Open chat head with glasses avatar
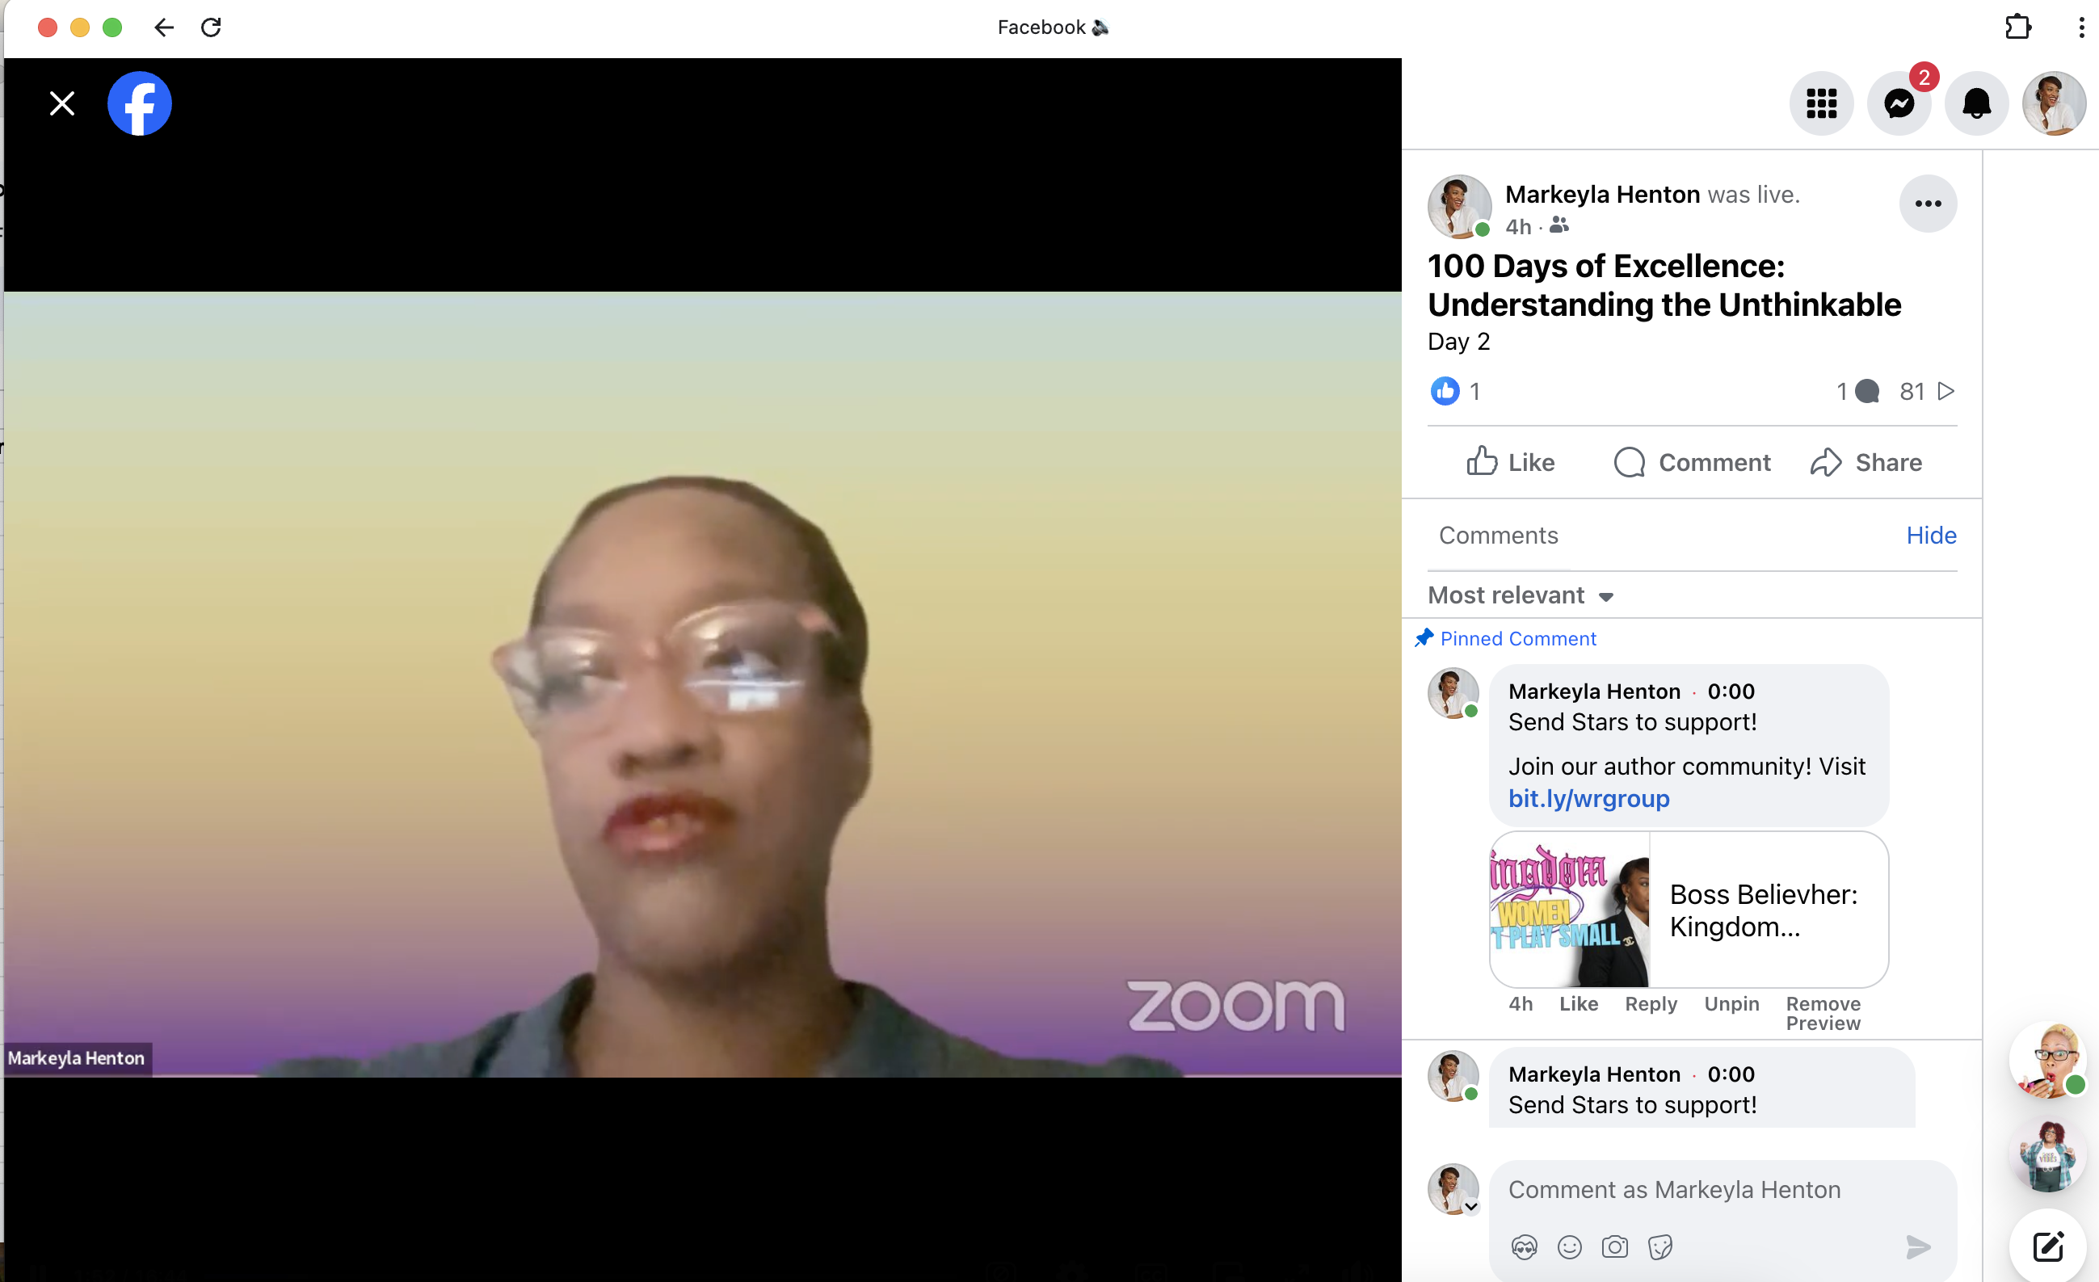This screenshot has height=1282, width=2099. pos(2048,1060)
